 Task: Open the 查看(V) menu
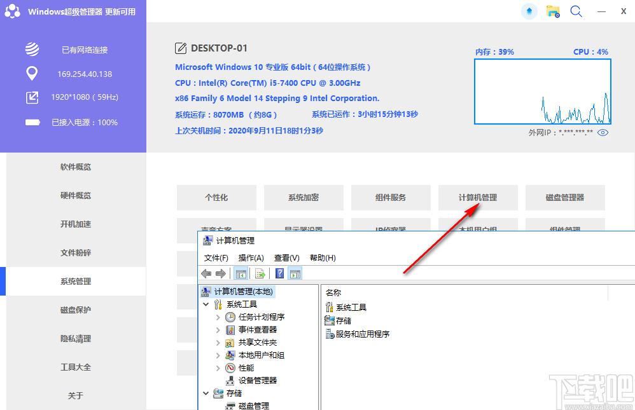click(x=287, y=258)
